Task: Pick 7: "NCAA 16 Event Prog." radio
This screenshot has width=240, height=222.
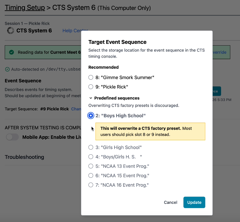Action: coord(91,185)
